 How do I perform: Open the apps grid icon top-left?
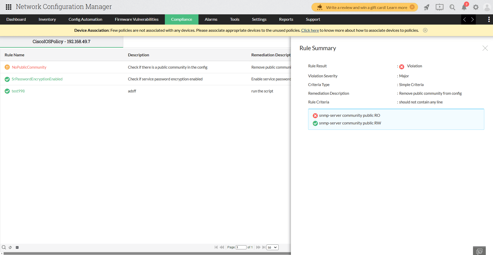click(8, 7)
